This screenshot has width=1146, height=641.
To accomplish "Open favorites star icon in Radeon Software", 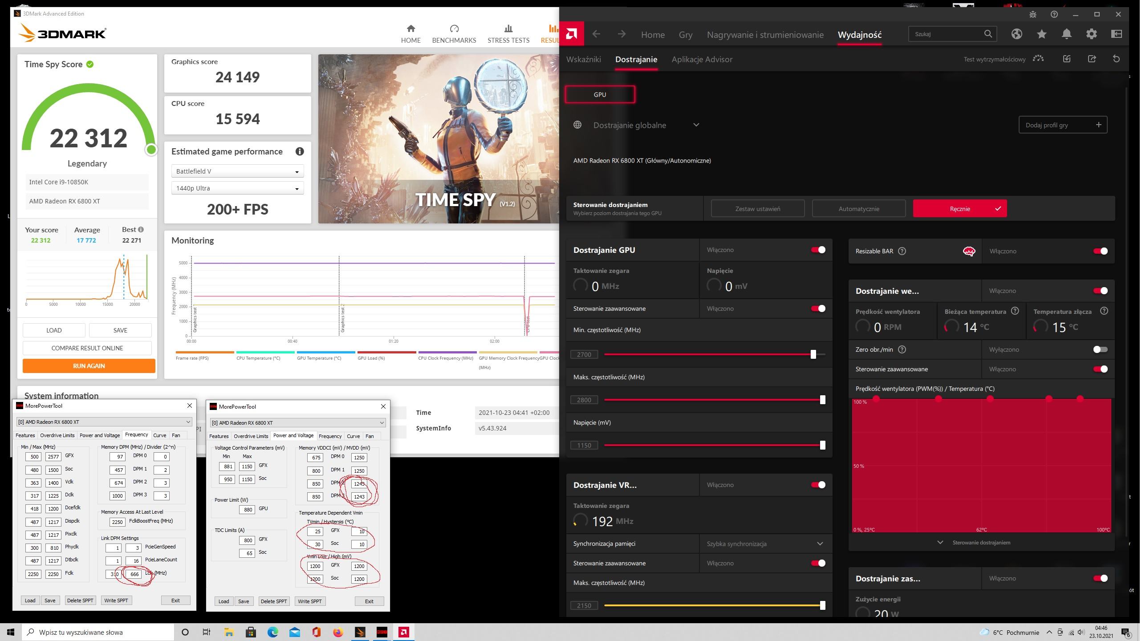I will [1041, 34].
